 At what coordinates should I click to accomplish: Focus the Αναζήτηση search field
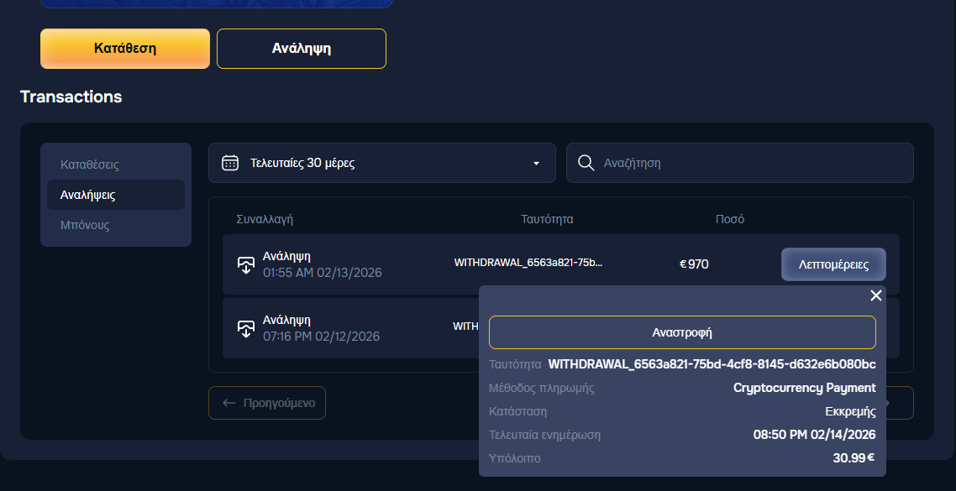pos(748,163)
